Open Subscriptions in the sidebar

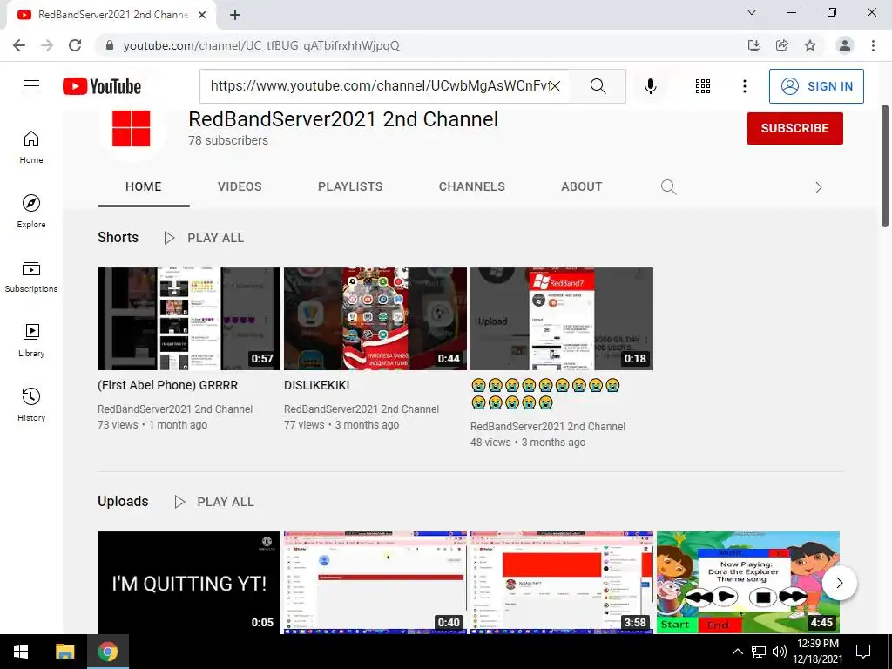31,276
